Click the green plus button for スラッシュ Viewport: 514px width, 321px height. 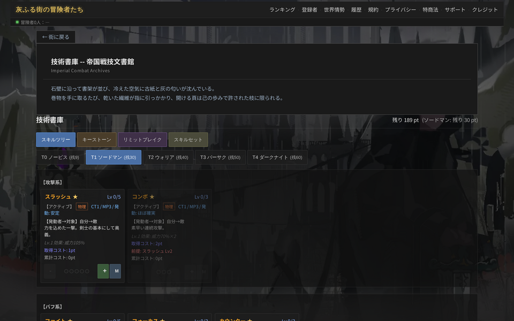(x=103, y=271)
